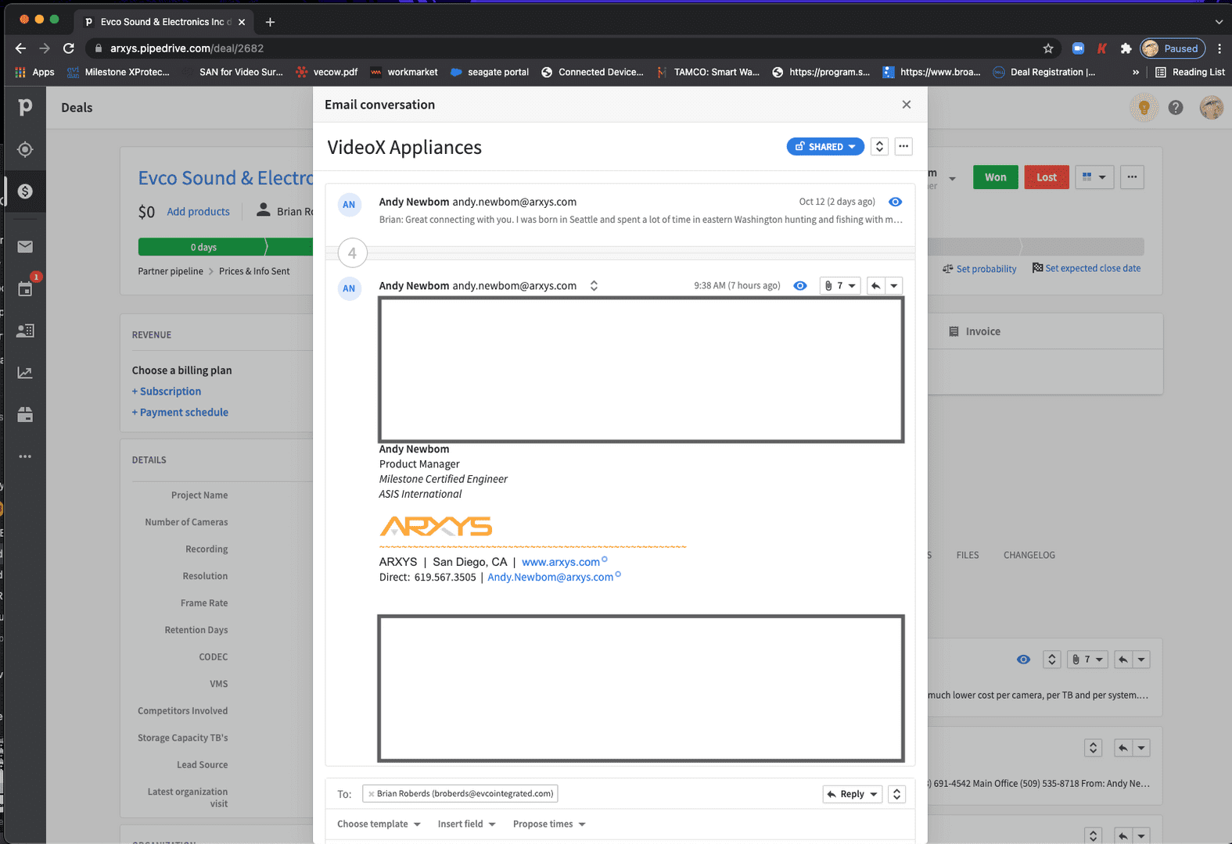Open deal more actions ellipsis button
Viewport: 1232px width, 844px height.
tap(1132, 177)
